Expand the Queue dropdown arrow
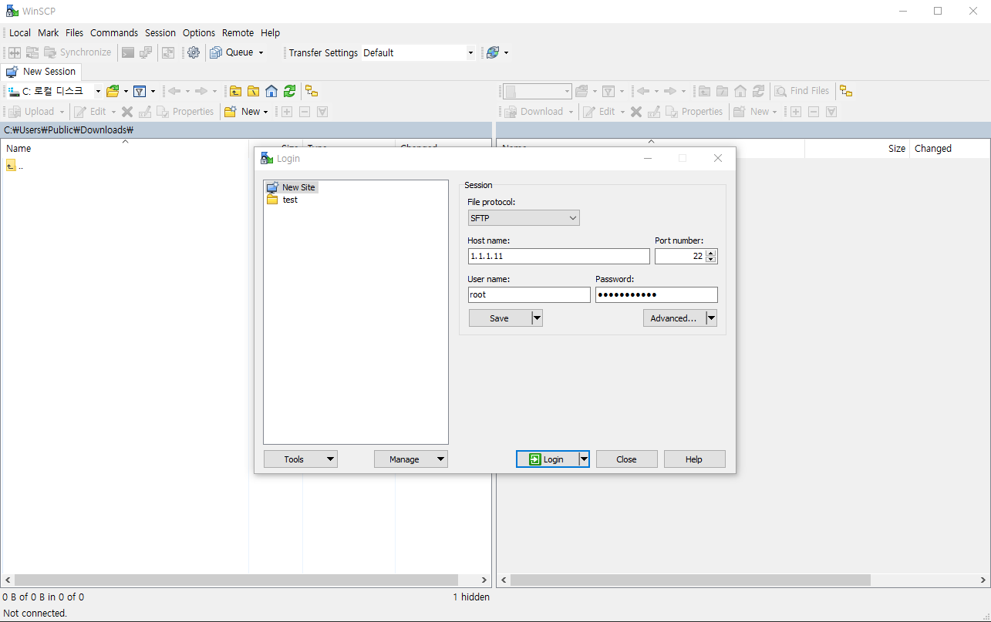The image size is (991, 622). click(261, 52)
